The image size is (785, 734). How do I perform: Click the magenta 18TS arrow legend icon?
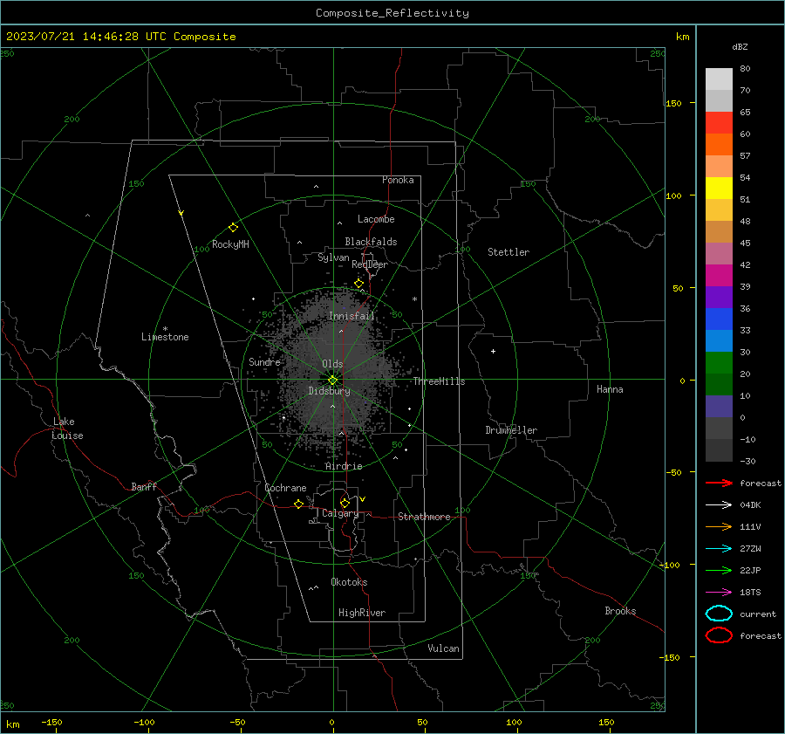719,593
